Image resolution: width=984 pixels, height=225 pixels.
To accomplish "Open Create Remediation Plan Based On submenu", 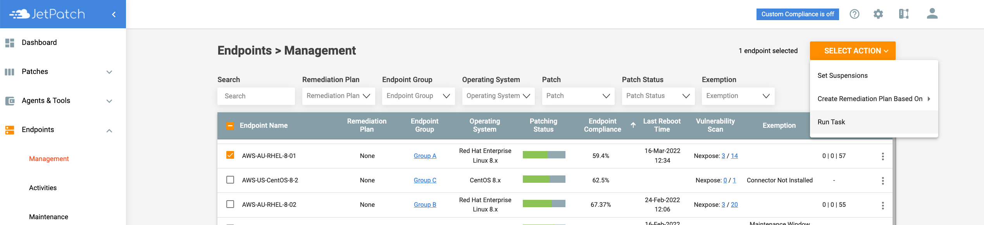I will (874, 99).
